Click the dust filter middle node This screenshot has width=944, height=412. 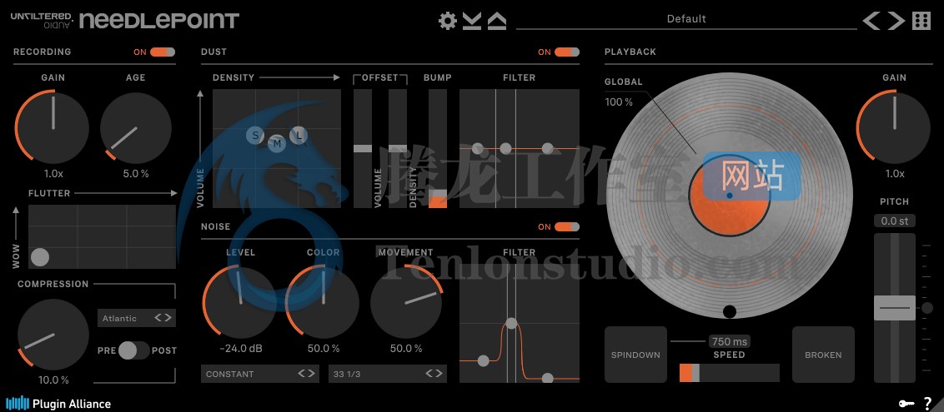coord(505,148)
